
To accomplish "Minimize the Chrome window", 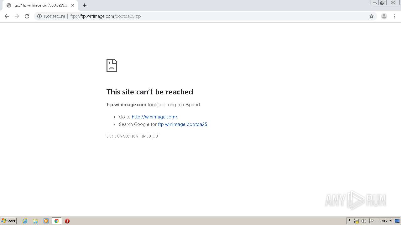I will (x=375, y=3).
